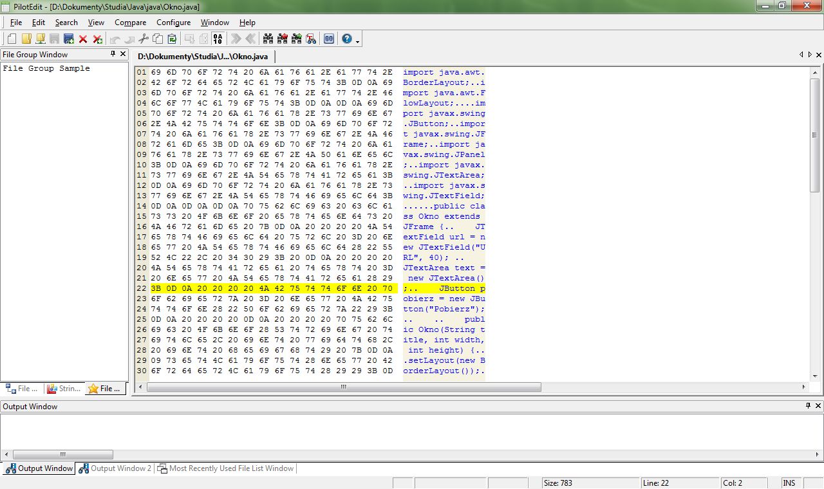Viewport: 824px width, 489px height.
Task: Open the File menu
Action: (16, 22)
